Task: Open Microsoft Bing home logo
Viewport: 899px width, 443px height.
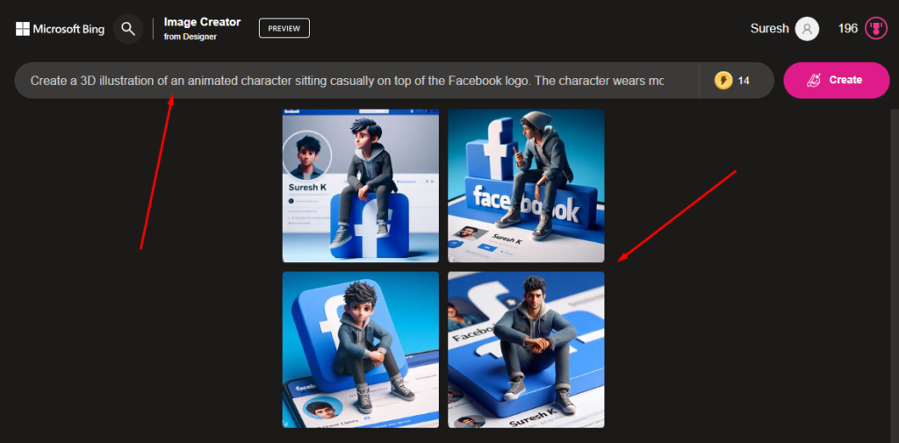Action: [61, 29]
